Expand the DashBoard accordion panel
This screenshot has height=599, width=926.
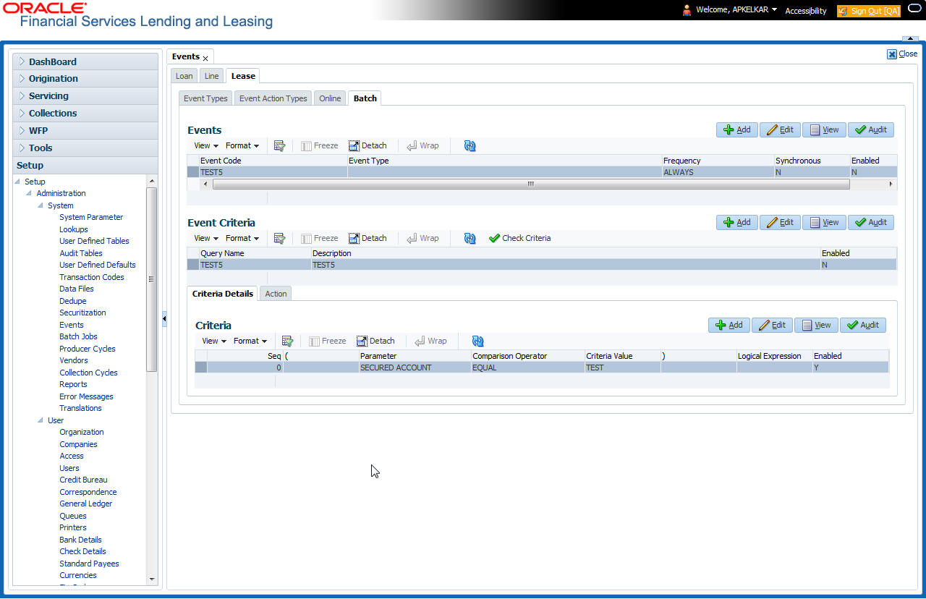pos(85,61)
